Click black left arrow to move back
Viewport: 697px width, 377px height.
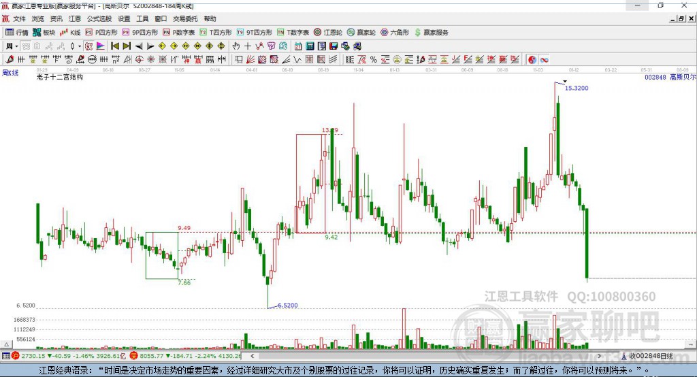[139, 46]
